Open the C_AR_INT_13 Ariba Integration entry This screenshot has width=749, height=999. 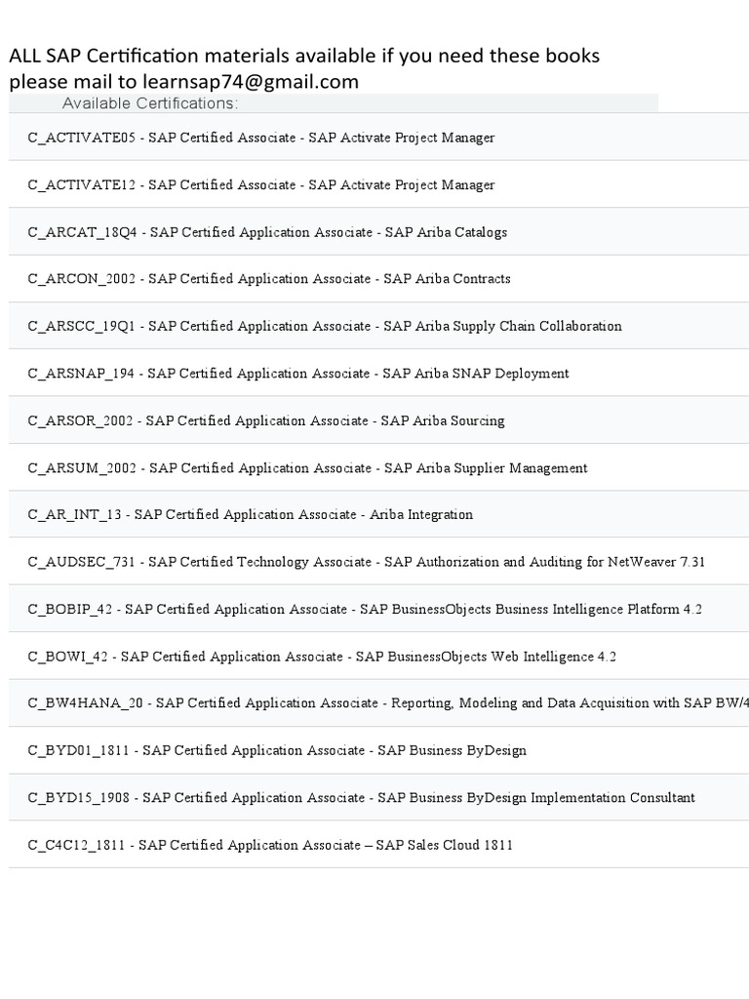251,514
